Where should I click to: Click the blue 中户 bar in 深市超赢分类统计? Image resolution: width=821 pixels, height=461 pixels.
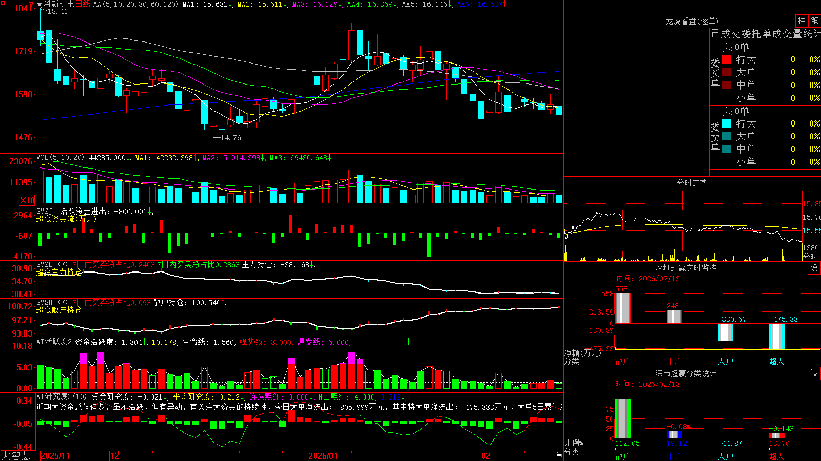[x=674, y=435]
